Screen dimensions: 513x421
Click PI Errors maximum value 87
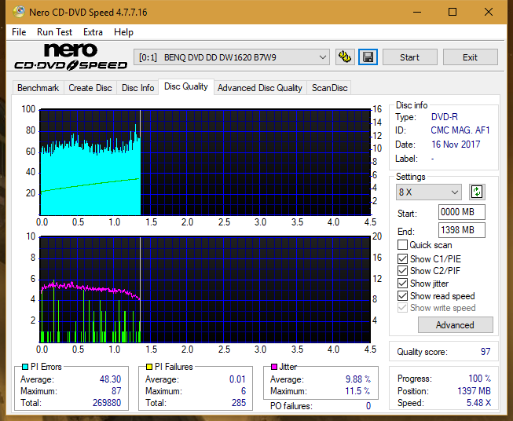coord(116,391)
